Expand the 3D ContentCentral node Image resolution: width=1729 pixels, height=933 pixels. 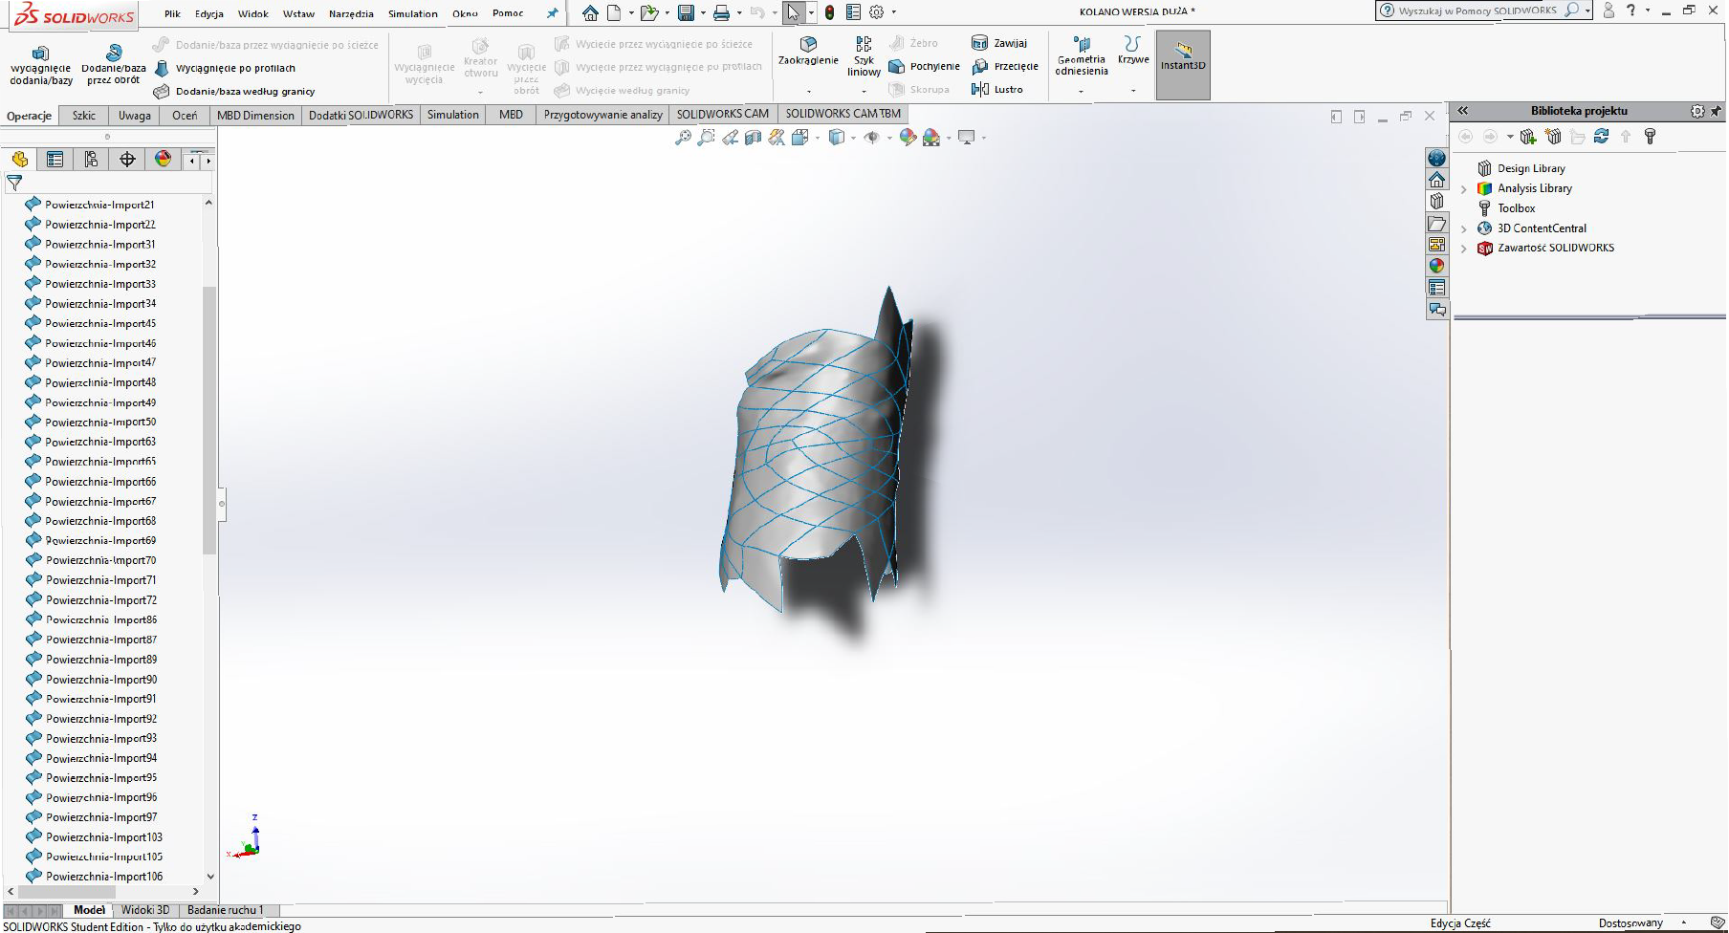(1464, 228)
